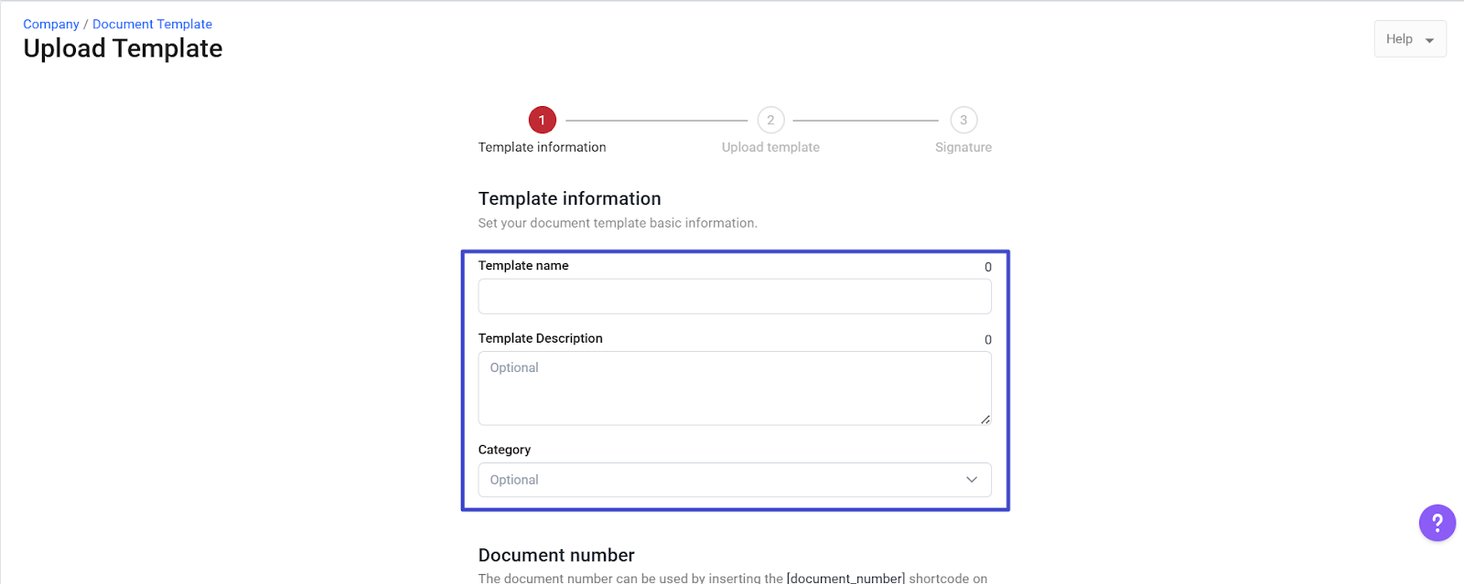
Task: Focus the Template name input field
Action: click(x=734, y=296)
